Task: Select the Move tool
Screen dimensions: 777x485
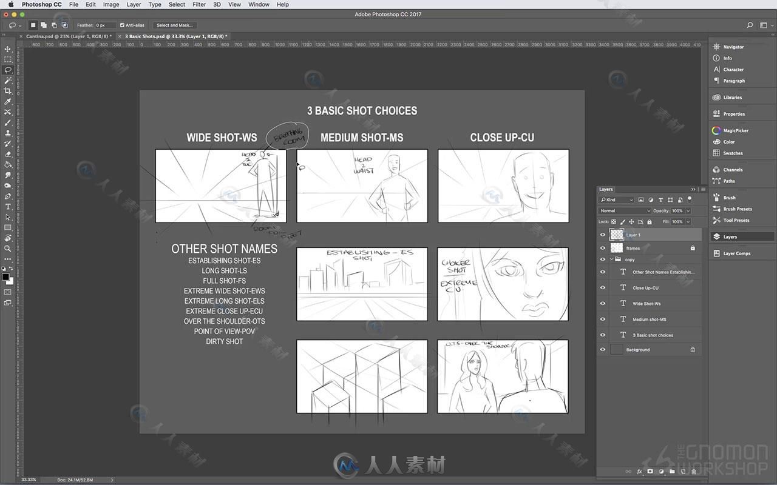Action: pyautogui.click(x=8, y=49)
